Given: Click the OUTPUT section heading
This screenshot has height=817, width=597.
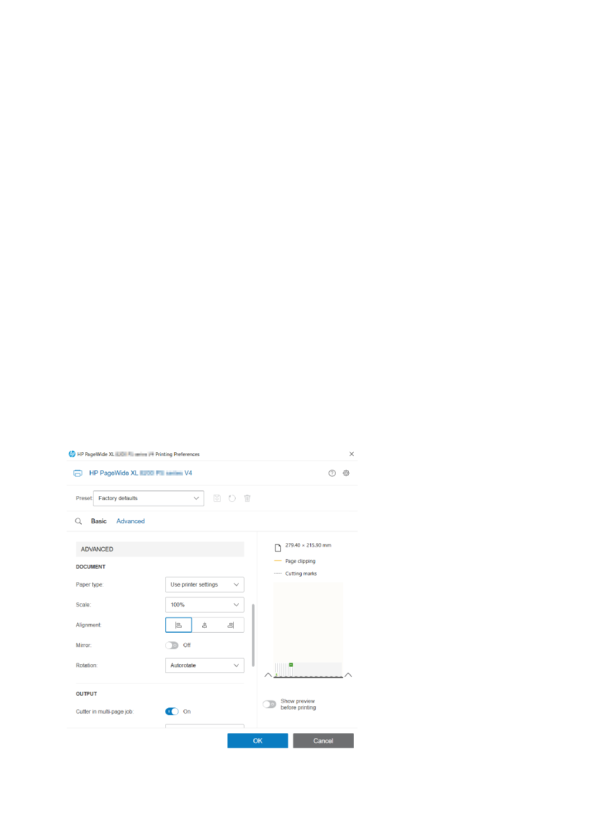Looking at the screenshot, I should (87, 694).
